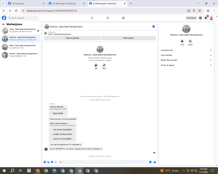
Task: Open Windows taskbar search
Action: [12, 171]
